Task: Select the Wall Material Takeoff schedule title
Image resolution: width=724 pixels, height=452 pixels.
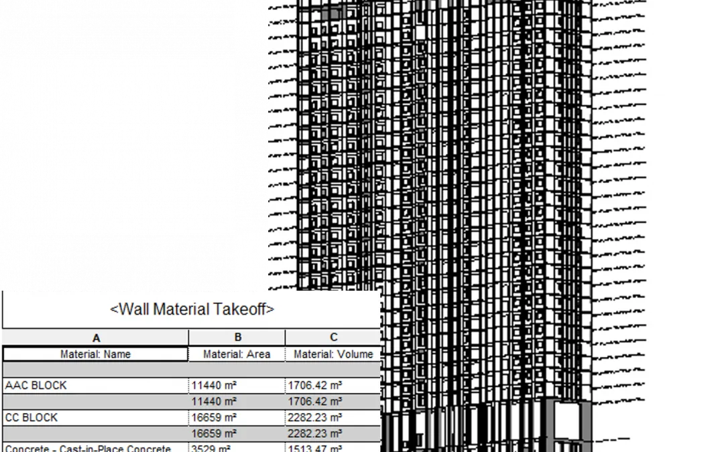Action: tap(192, 309)
